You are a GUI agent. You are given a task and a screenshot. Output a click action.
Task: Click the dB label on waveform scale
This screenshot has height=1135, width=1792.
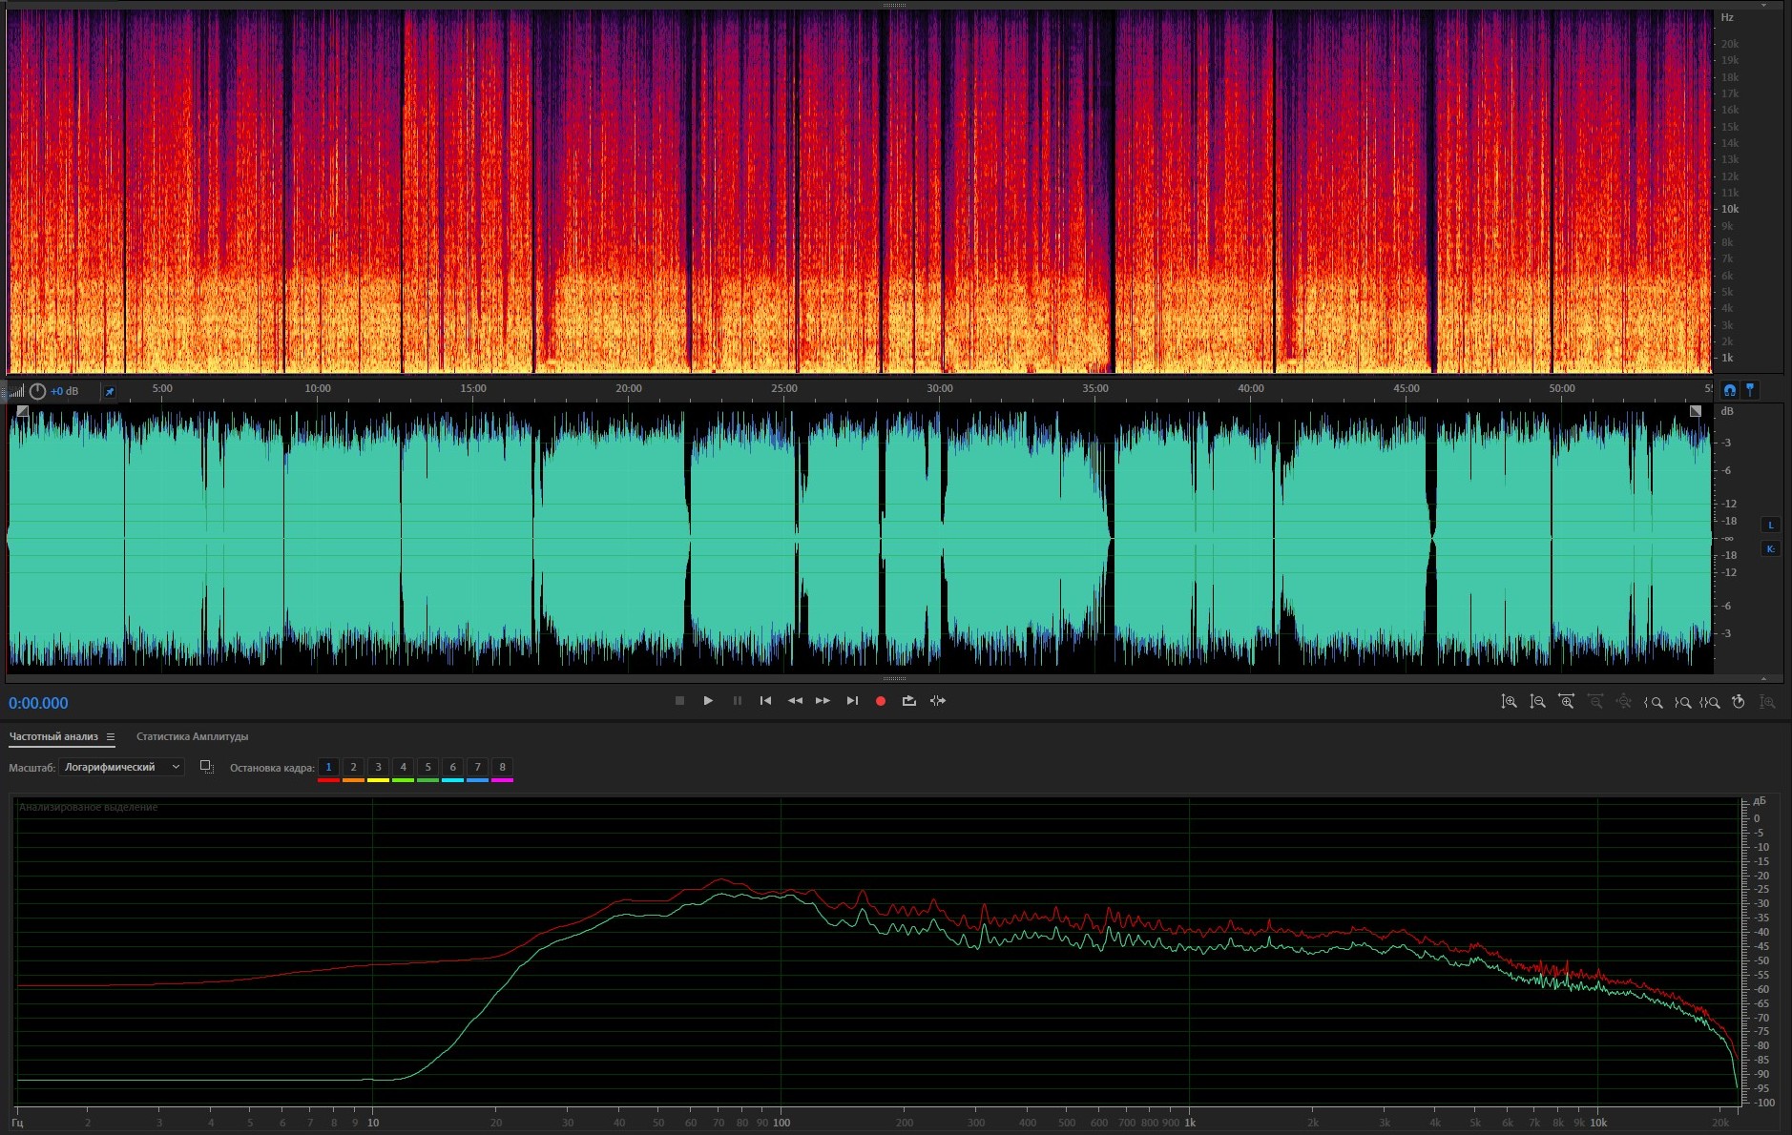(1727, 411)
